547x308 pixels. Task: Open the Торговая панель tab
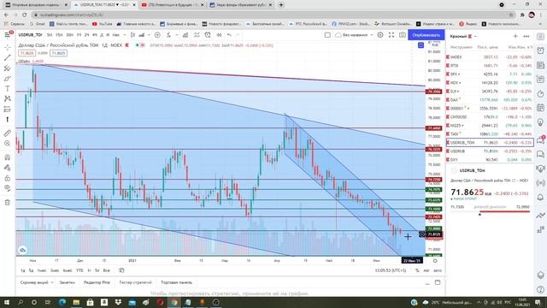177,282
